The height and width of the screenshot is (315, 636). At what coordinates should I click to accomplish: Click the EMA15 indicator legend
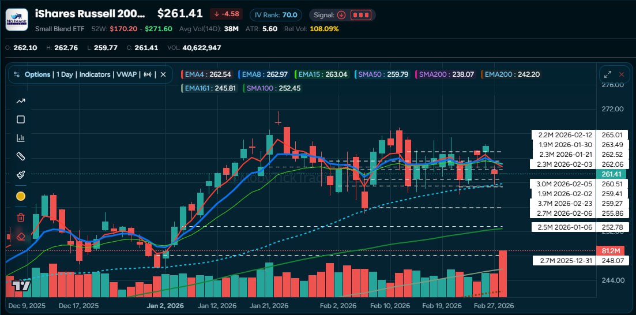coord(322,74)
